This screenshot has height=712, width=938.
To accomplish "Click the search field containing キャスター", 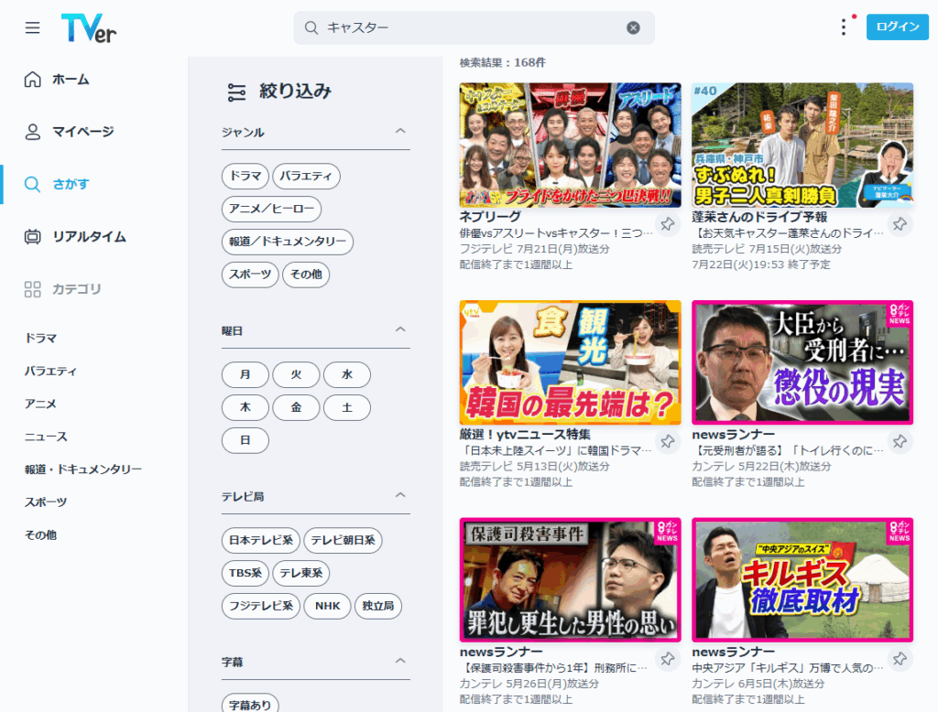I will coord(474,27).
